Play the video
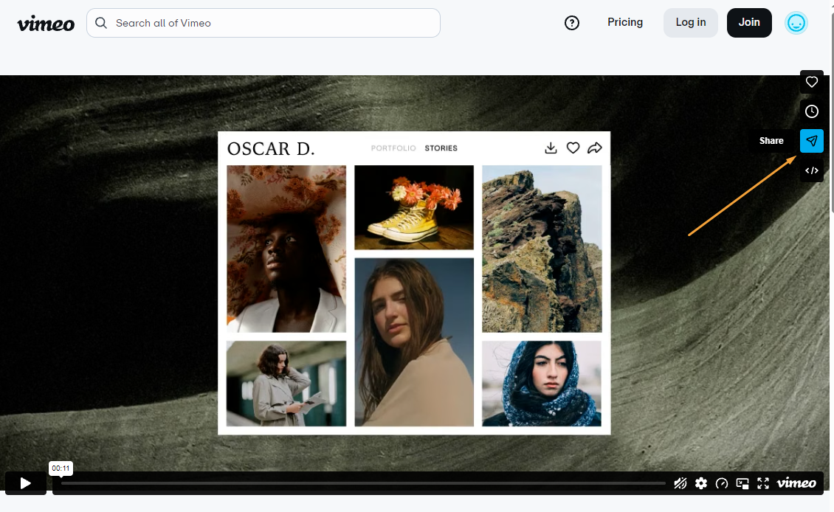 pos(26,482)
